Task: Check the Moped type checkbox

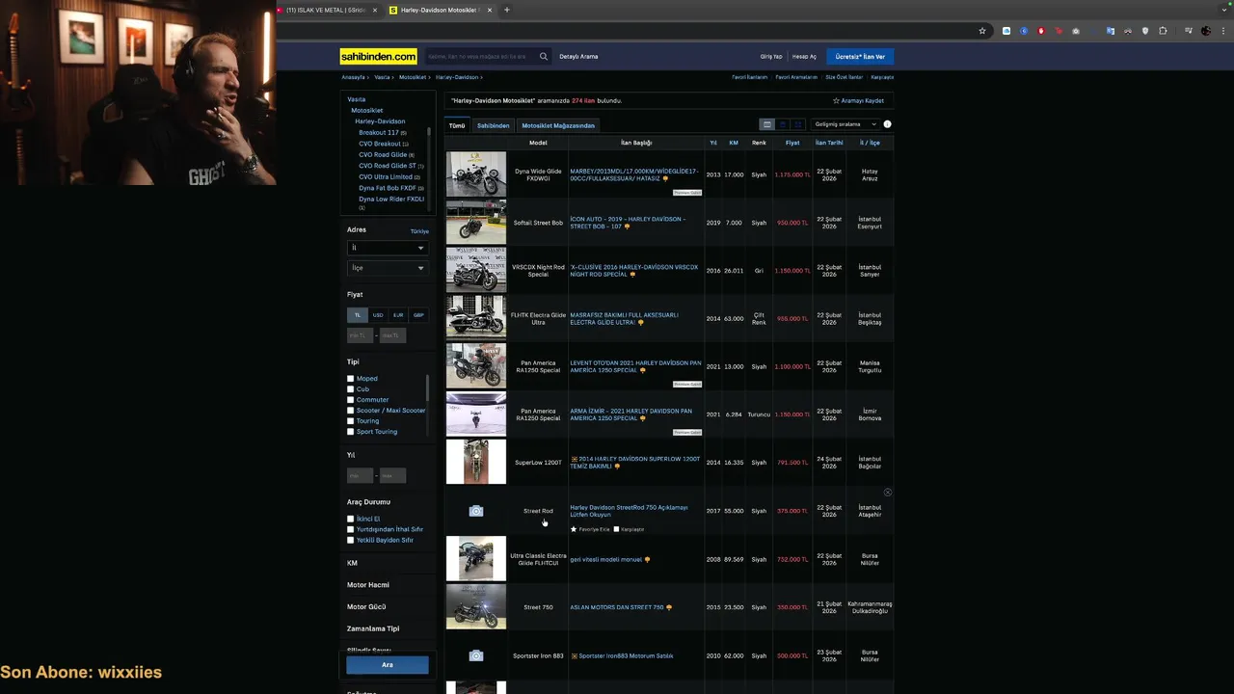Action: click(x=351, y=379)
